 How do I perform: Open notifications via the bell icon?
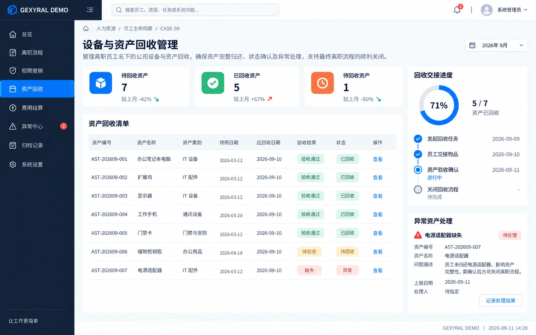(457, 10)
